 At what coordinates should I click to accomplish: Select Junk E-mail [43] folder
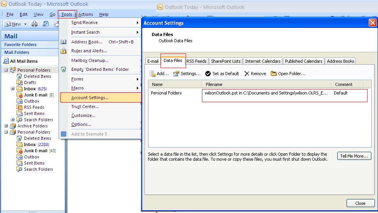40,151
